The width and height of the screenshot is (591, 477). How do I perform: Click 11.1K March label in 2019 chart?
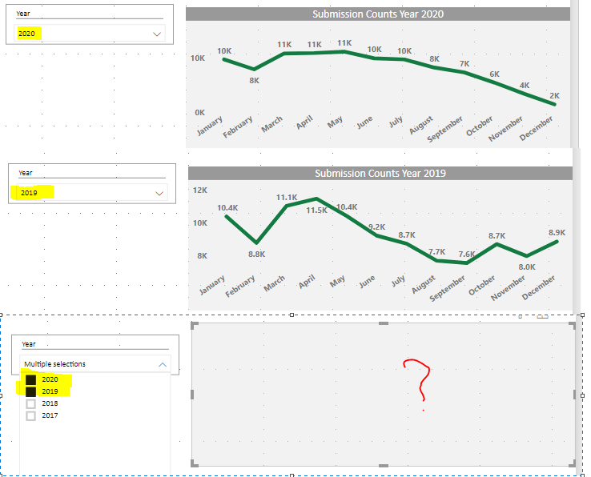pyautogui.click(x=287, y=198)
